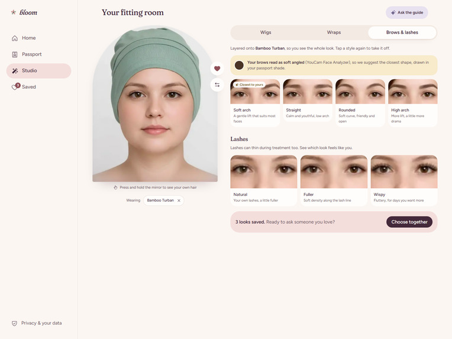Switch to the Wraps tab
This screenshot has height=339, width=452.
click(x=334, y=33)
